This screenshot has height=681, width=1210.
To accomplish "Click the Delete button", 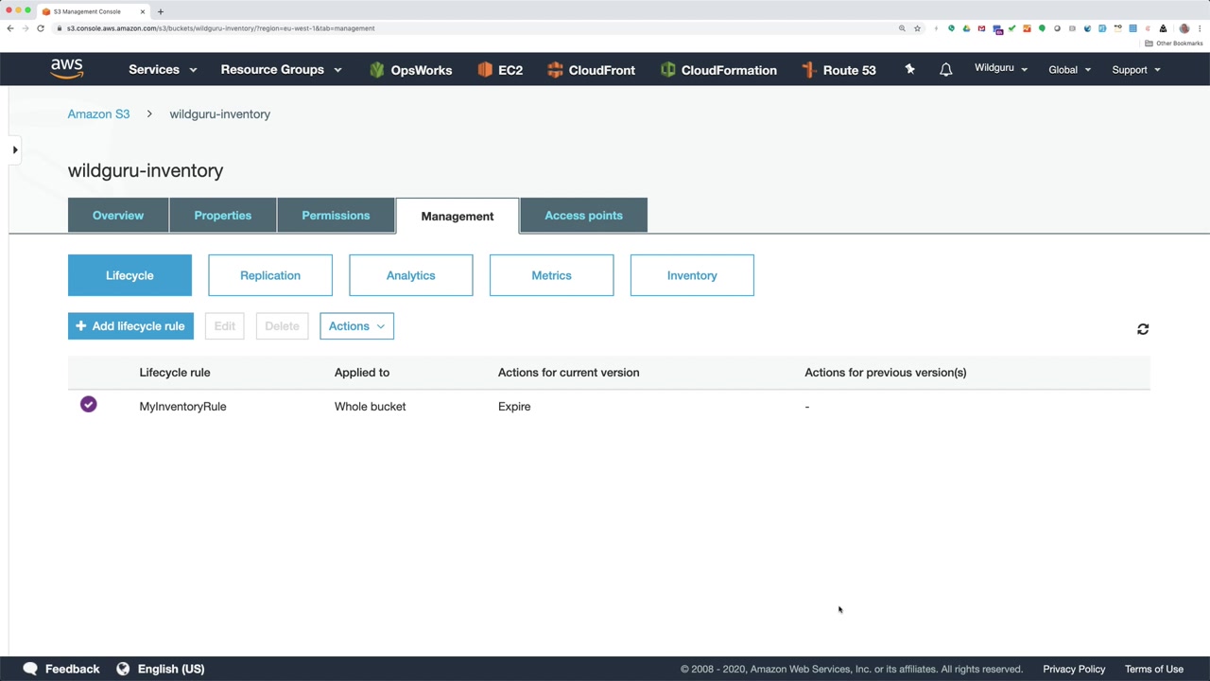I will pyautogui.click(x=282, y=326).
